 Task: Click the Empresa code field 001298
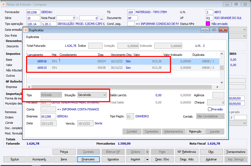[48, 116]
